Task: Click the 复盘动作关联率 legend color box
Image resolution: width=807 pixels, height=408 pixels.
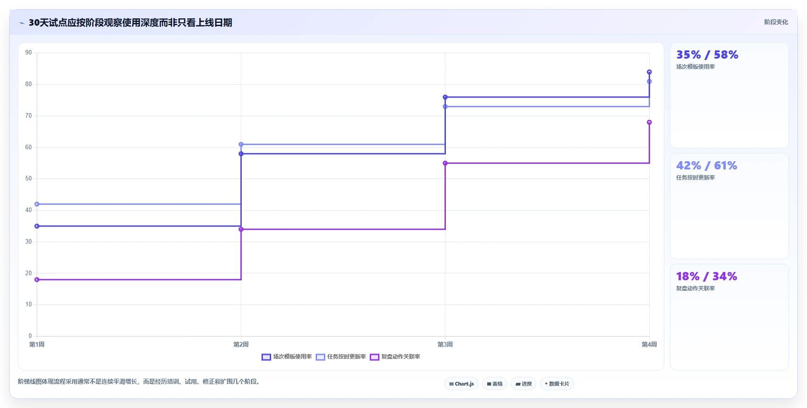Action: click(374, 357)
